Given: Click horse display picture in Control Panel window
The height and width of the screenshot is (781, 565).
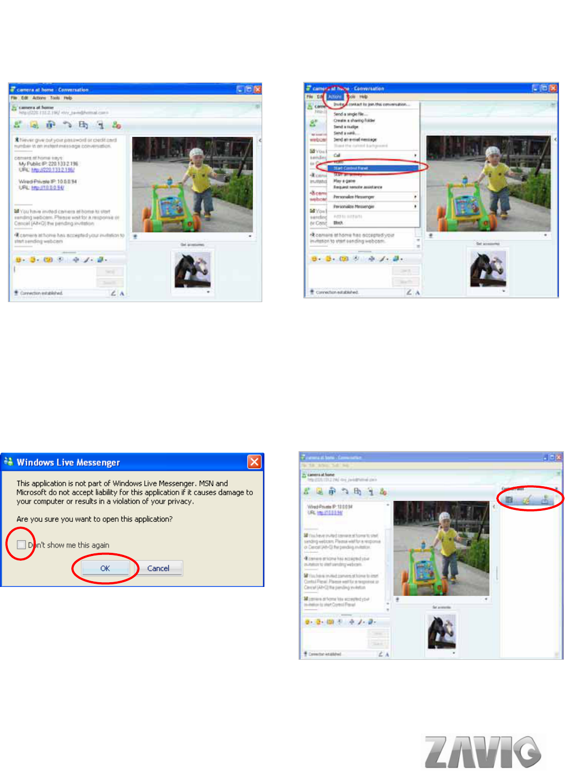Looking at the screenshot, I should (x=442, y=632).
